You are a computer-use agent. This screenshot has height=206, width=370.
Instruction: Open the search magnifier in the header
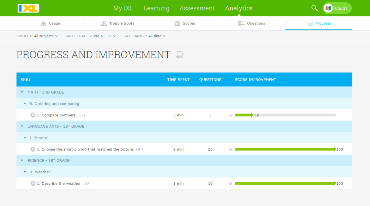point(314,8)
